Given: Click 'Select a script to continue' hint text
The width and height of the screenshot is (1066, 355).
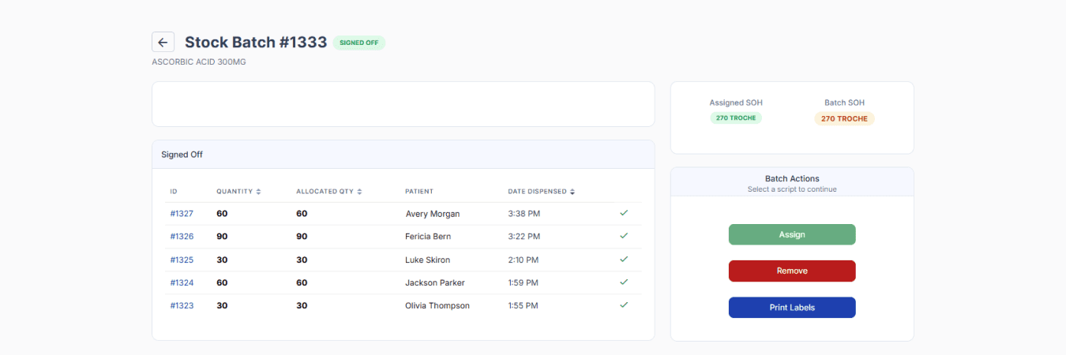Looking at the screenshot, I should (792, 189).
